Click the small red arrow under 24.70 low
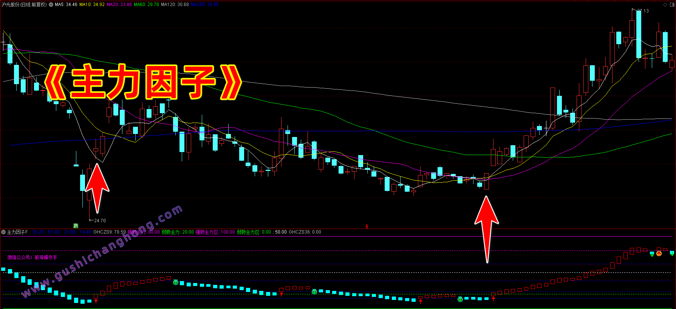The height and width of the screenshot is (309, 676). 96,300
